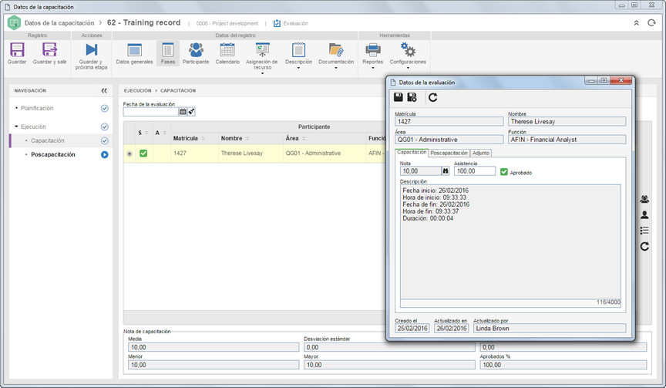The width and height of the screenshot is (666, 388).
Task: Select the Fases ribbon icon
Action: click(168, 50)
